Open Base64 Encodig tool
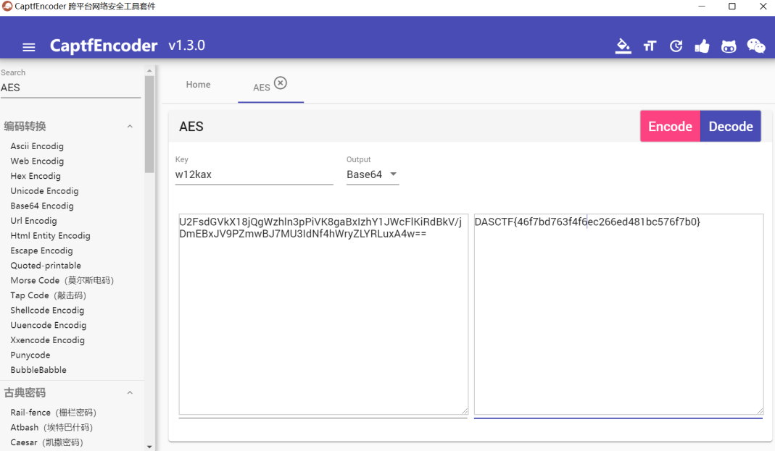The width and height of the screenshot is (775, 451). (x=42, y=206)
